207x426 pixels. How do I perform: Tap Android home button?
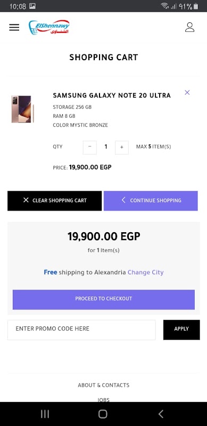click(x=103, y=414)
